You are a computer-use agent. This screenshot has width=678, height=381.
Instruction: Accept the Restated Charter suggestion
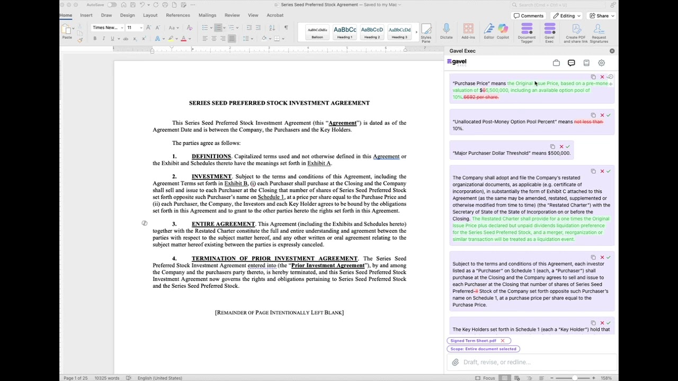click(x=609, y=171)
